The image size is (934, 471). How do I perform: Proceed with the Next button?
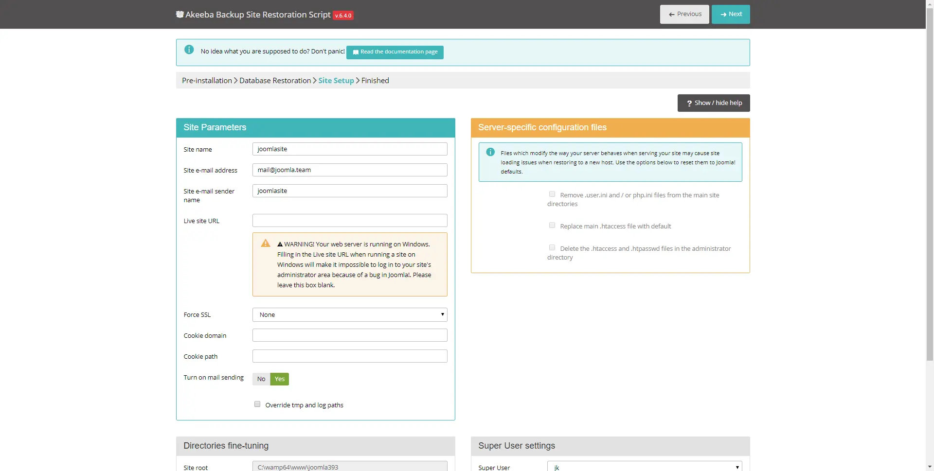pos(731,14)
